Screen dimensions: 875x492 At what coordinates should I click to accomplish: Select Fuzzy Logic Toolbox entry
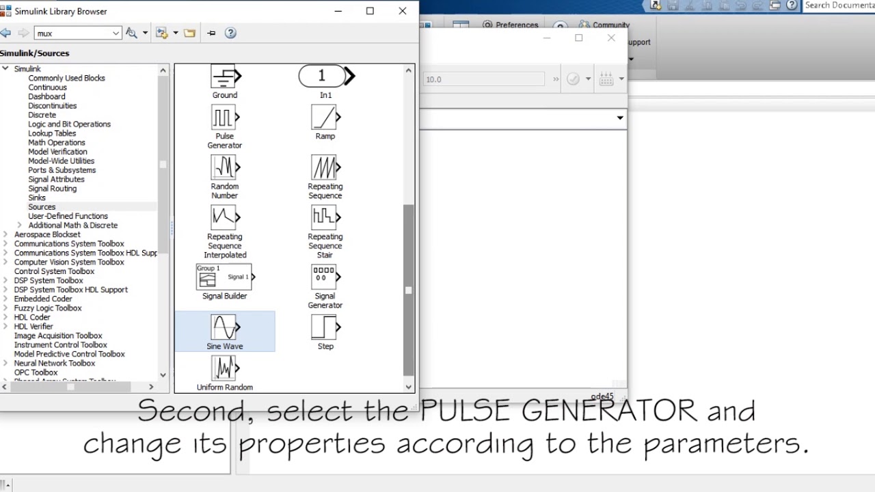pos(48,308)
